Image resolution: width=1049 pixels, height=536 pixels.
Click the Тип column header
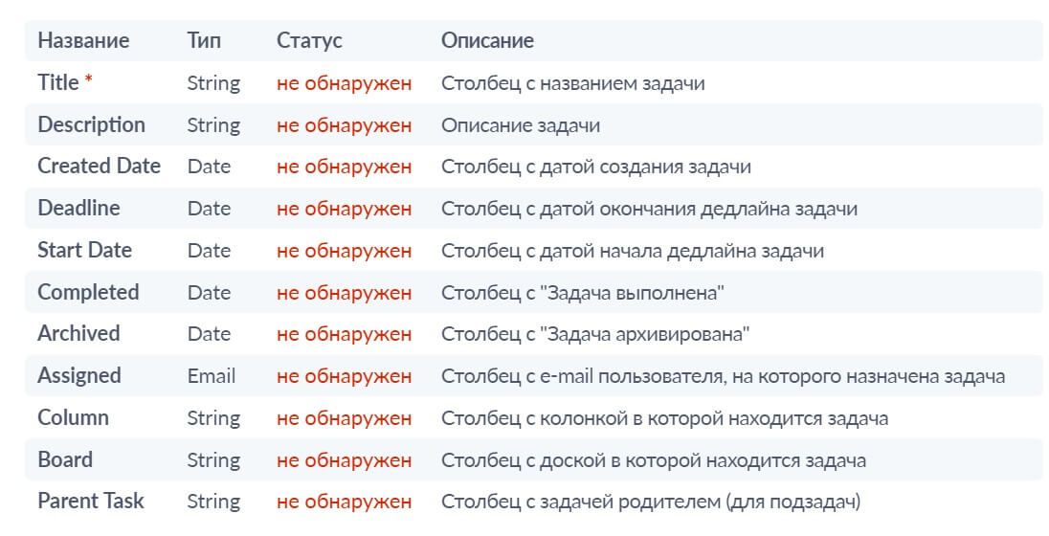coord(203,40)
